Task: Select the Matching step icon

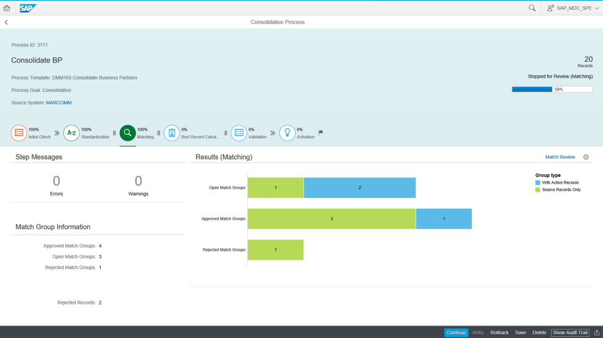Action: click(x=127, y=133)
